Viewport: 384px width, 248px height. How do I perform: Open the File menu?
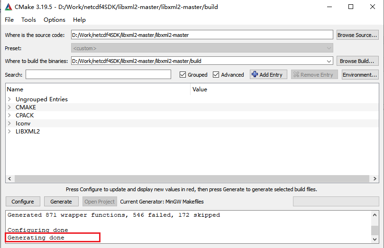point(9,20)
